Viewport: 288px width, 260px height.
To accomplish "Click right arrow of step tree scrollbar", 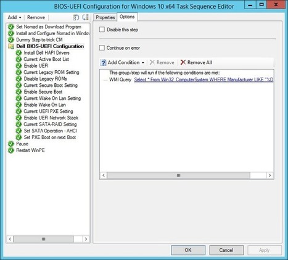I will click(86, 239).
